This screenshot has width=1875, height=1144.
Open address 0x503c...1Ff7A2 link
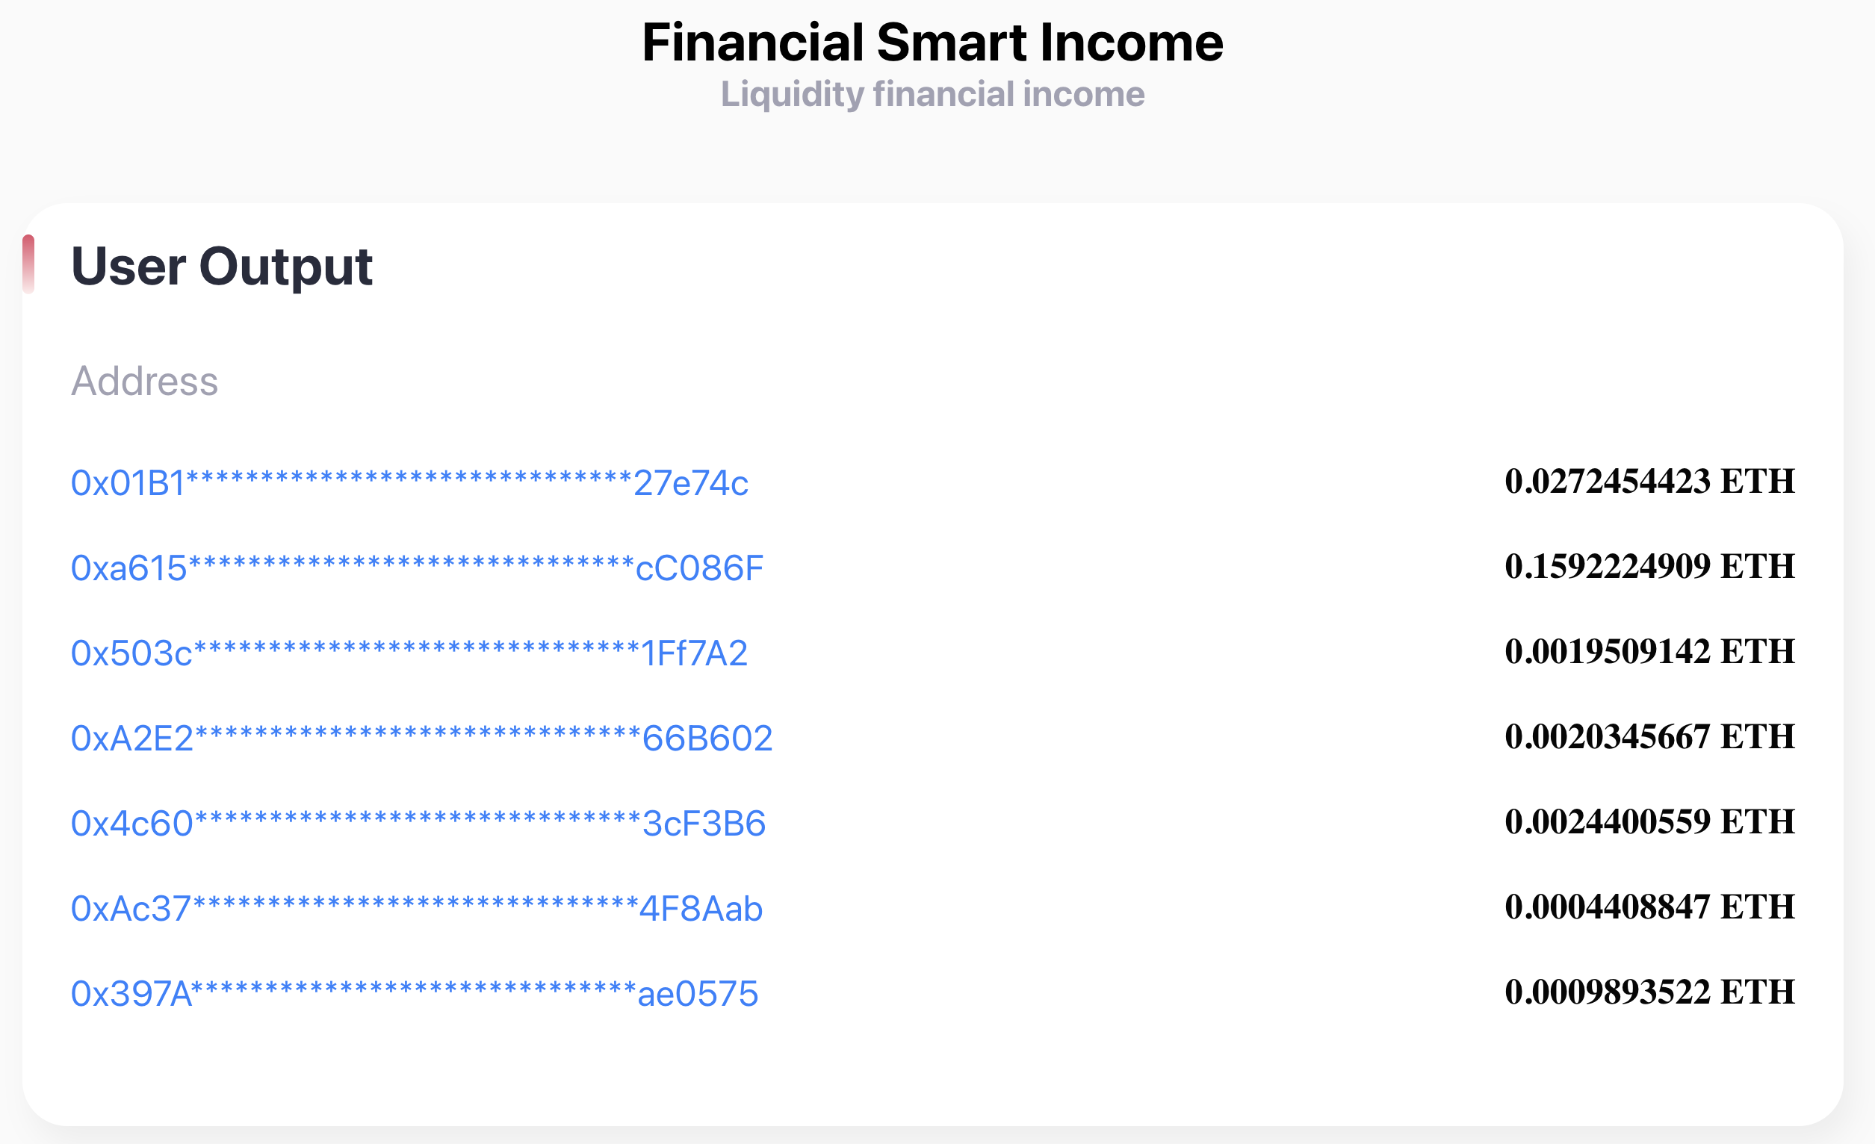tap(409, 653)
